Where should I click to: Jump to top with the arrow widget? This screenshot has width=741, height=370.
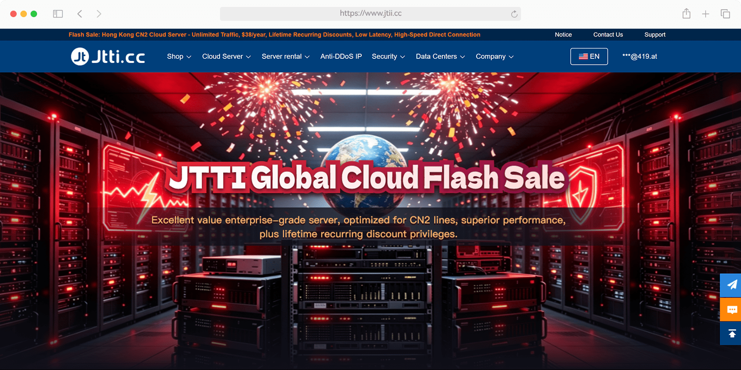point(731,333)
